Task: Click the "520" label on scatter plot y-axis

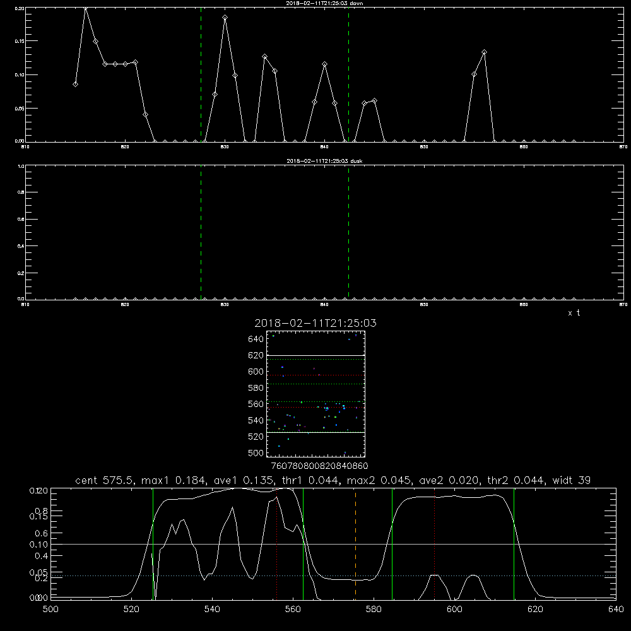Action: coord(256,437)
